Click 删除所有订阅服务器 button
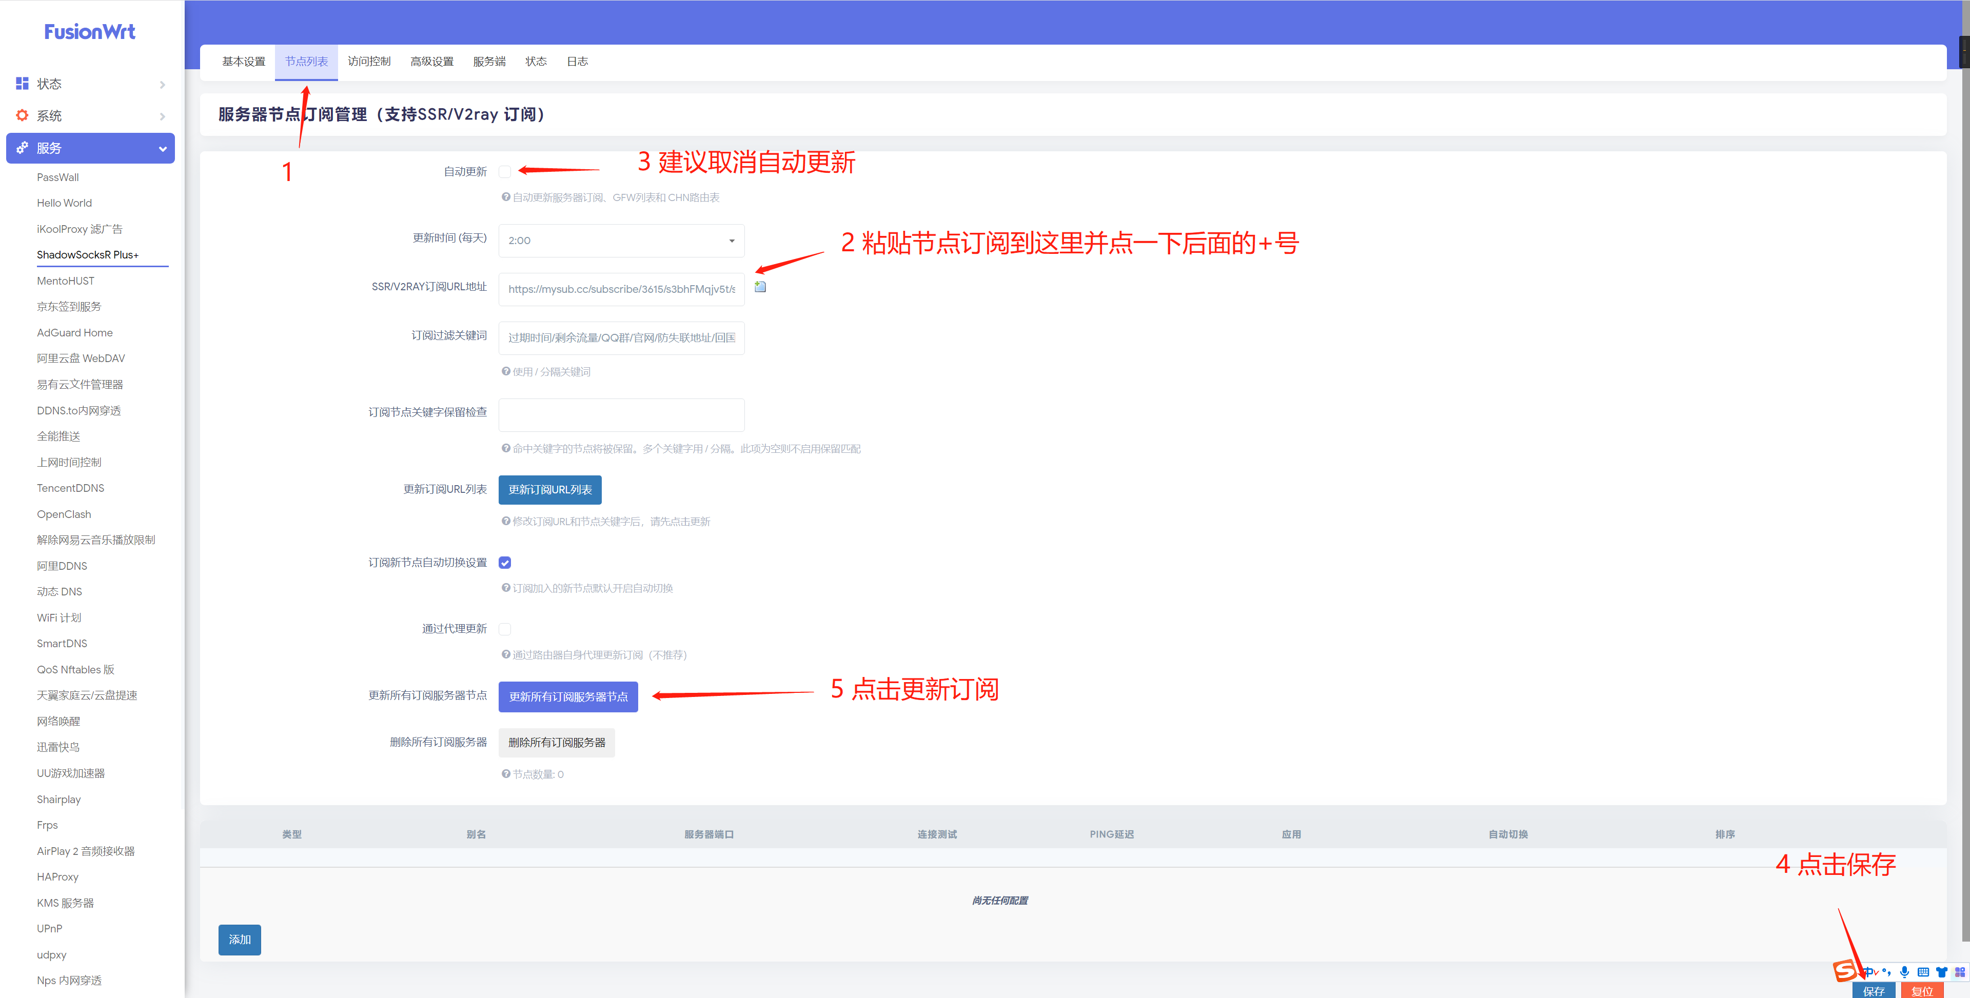Viewport: 1970px width, 998px height. pyautogui.click(x=556, y=742)
